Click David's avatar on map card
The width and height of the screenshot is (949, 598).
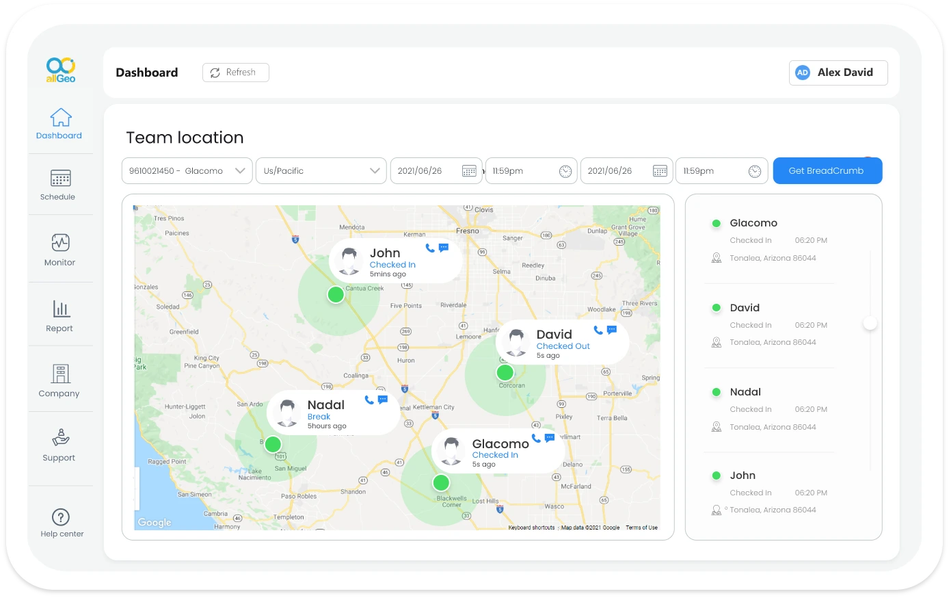point(516,343)
